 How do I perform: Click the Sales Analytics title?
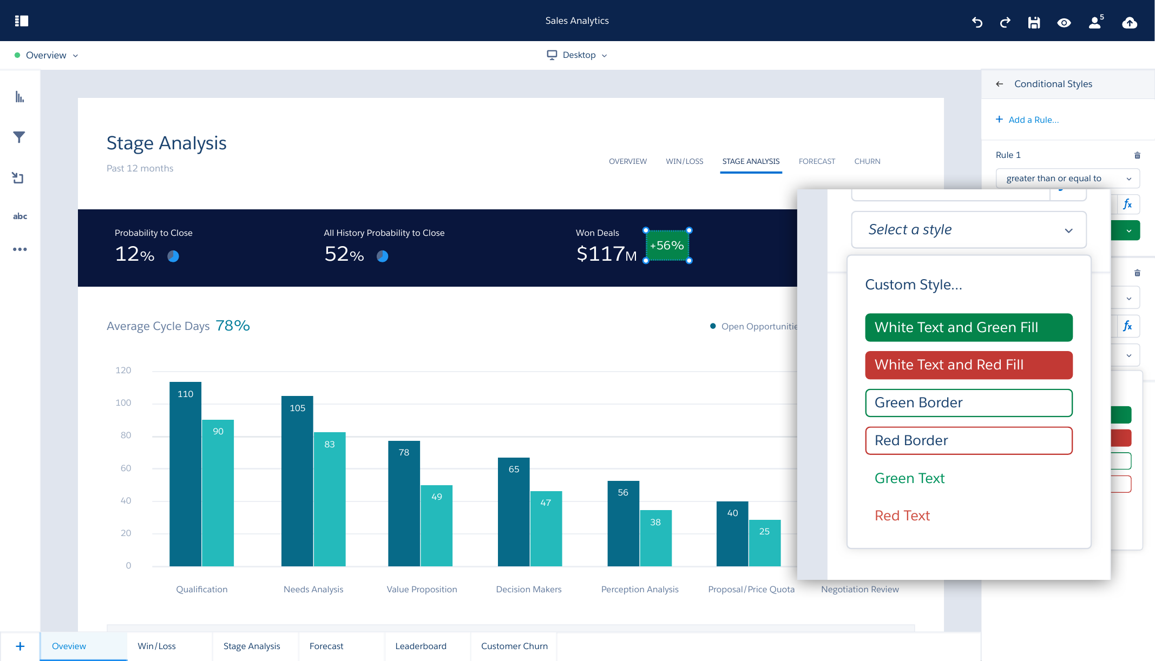(x=577, y=21)
